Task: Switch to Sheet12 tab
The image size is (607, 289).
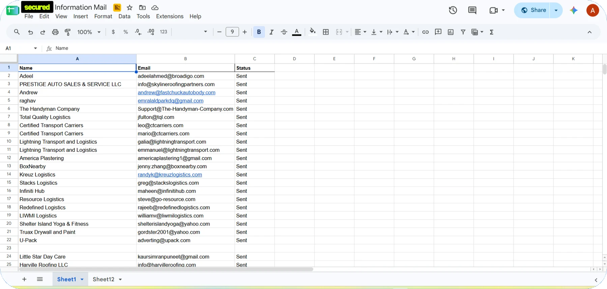Action: (x=104, y=279)
